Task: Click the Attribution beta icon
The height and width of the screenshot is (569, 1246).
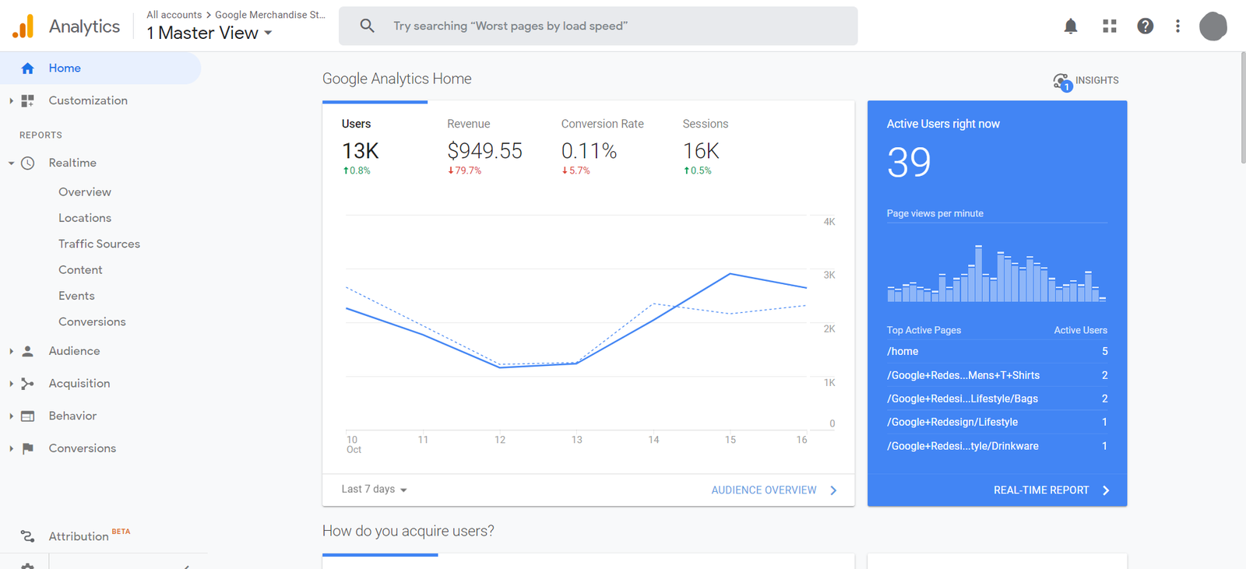Action: (x=28, y=536)
